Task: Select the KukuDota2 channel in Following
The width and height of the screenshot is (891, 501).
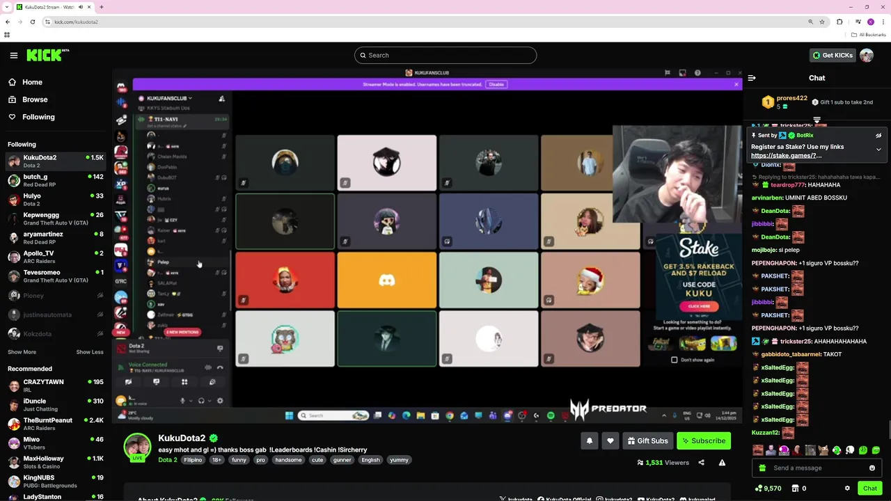Action: click(56, 161)
